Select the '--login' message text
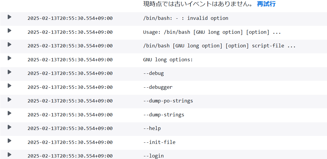 (x=153, y=156)
